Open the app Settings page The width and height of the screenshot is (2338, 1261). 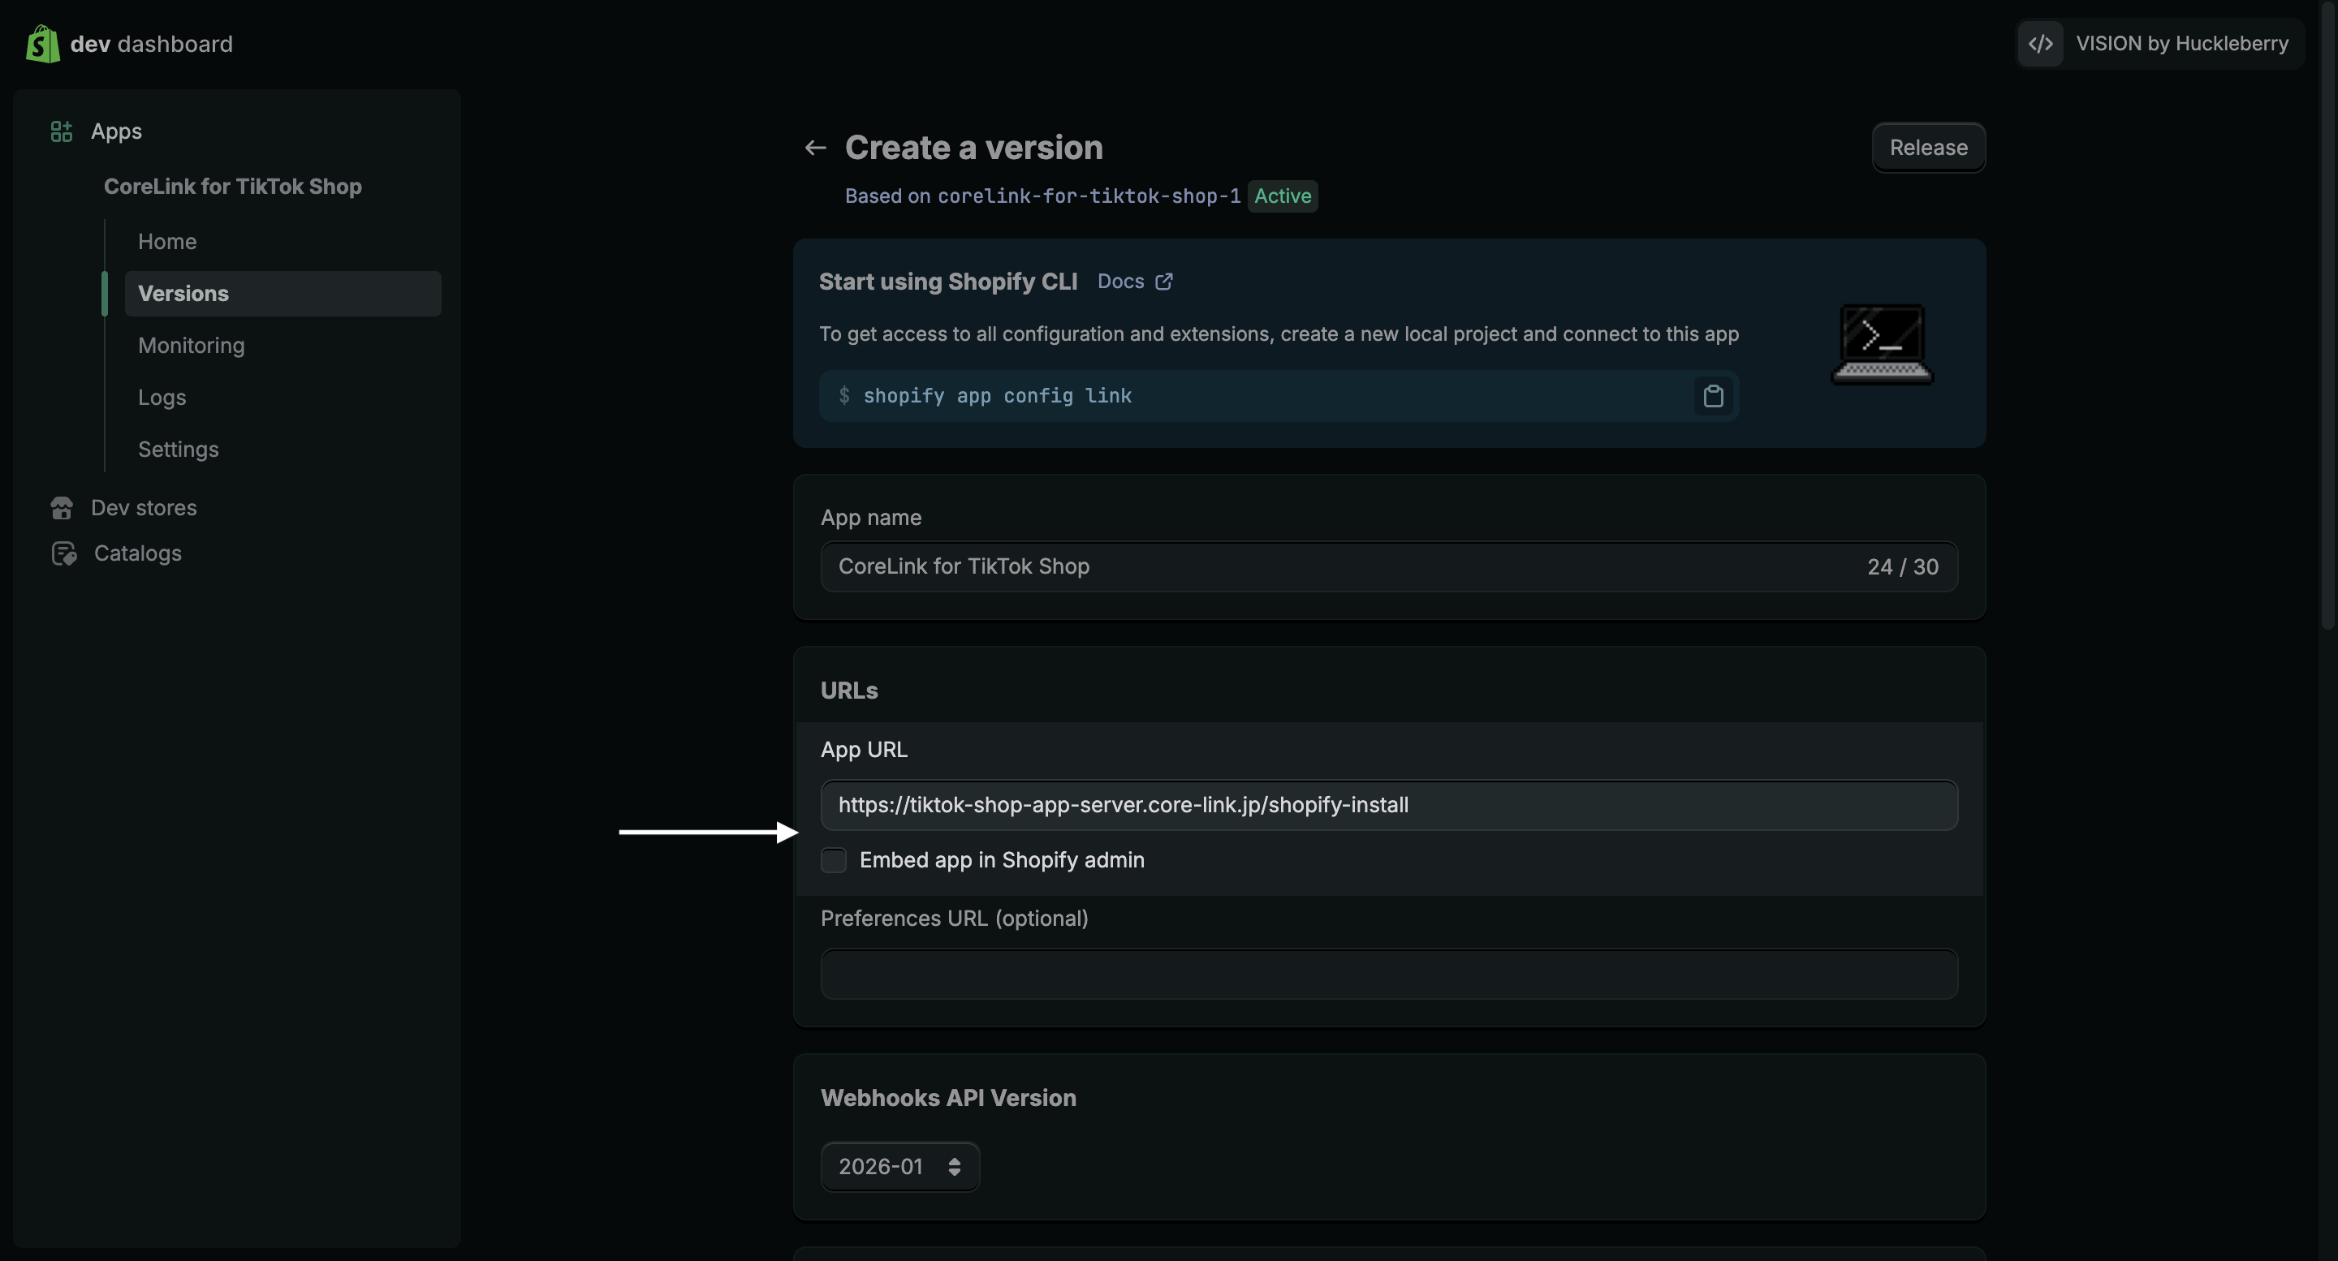pyautogui.click(x=178, y=449)
